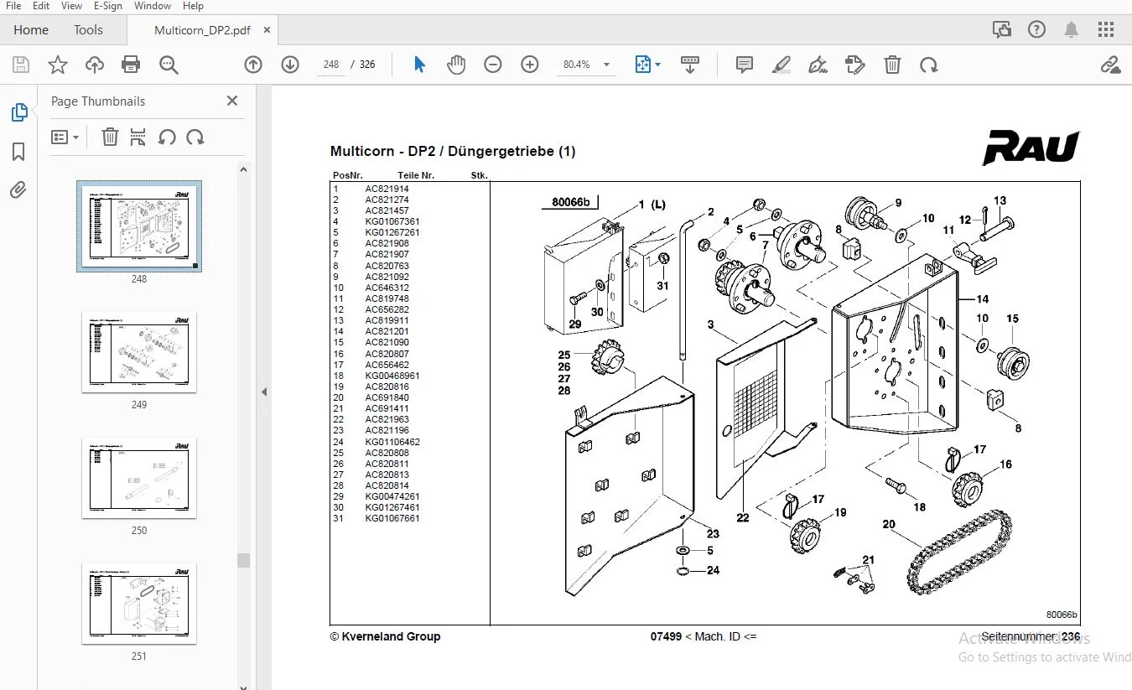The image size is (1132, 690).
Task: Rotate thumbnail clockwise
Action: (x=195, y=137)
